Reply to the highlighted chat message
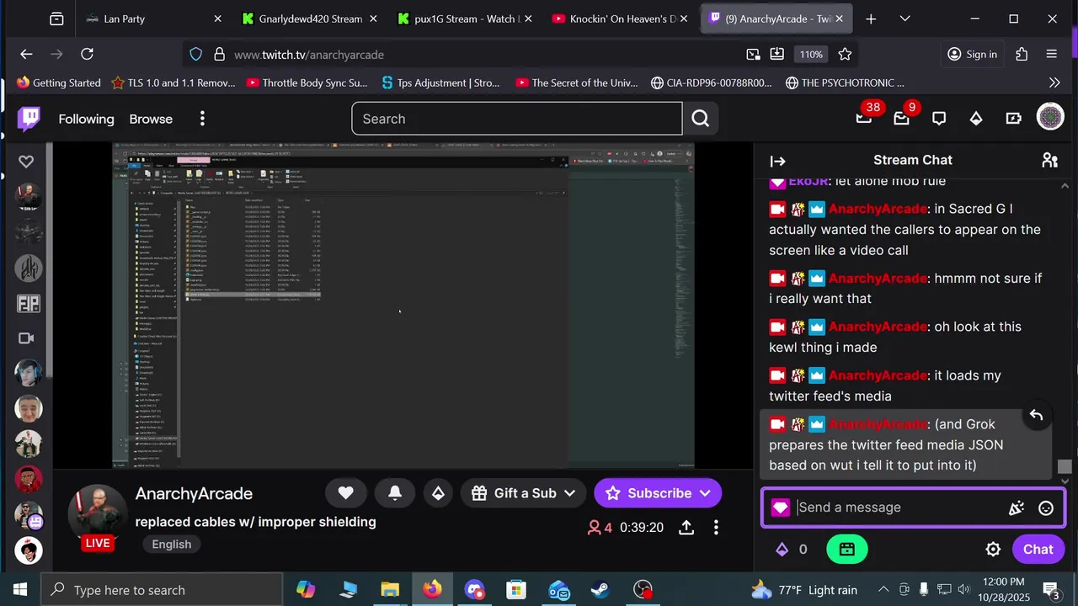This screenshot has height=606, width=1078. click(x=1036, y=416)
